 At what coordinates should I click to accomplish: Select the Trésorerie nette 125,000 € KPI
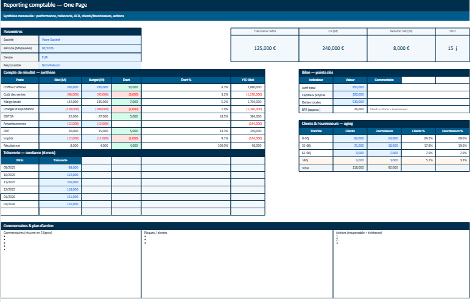(x=265, y=49)
